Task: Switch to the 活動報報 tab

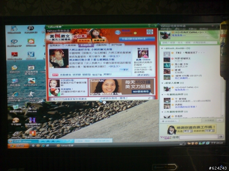Action: point(101,45)
